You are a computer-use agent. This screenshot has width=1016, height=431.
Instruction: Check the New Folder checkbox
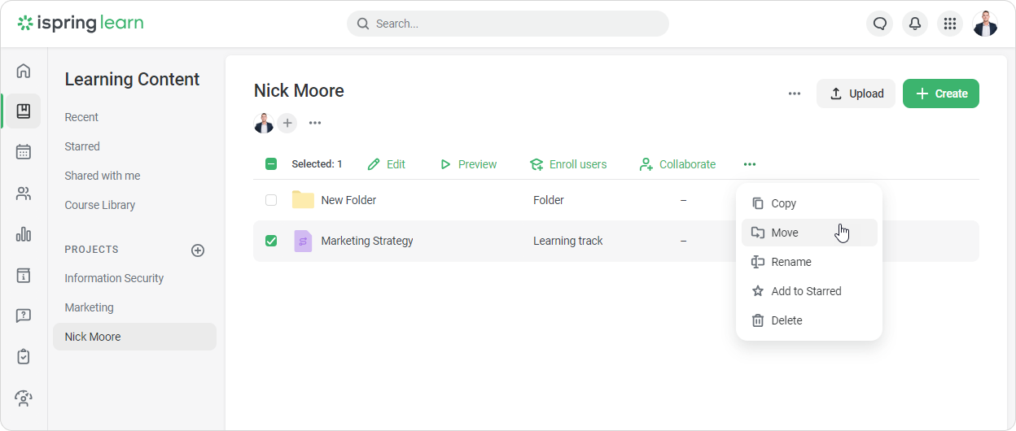(271, 200)
